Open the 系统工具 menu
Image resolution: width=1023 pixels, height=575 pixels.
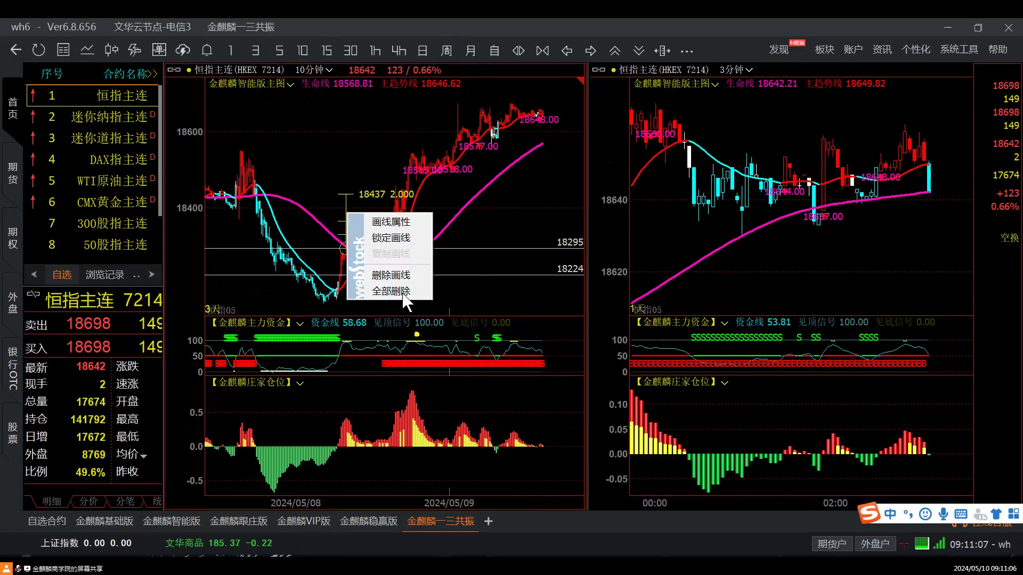pyautogui.click(x=959, y=50)
